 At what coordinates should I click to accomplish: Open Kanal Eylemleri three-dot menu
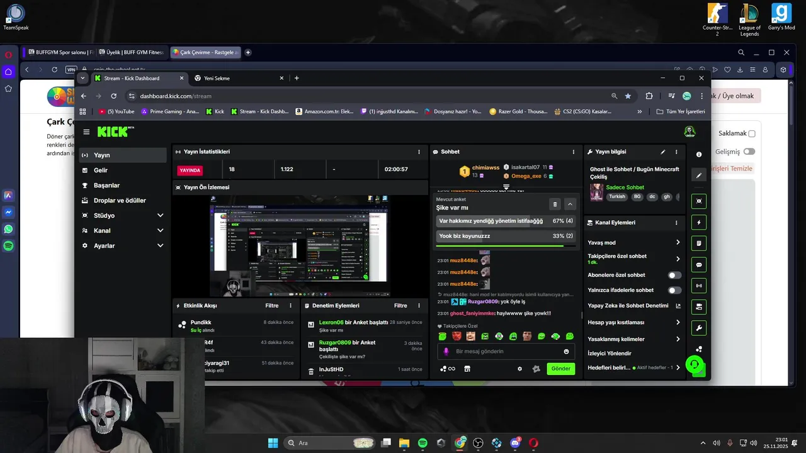tap(676, 223)
